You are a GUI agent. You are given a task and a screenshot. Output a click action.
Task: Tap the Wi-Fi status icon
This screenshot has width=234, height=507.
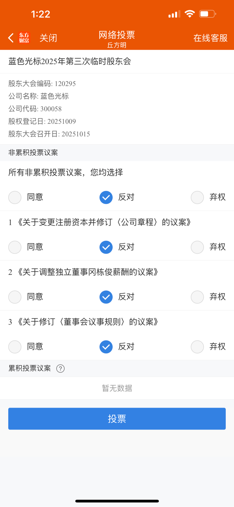click(190, 14)
